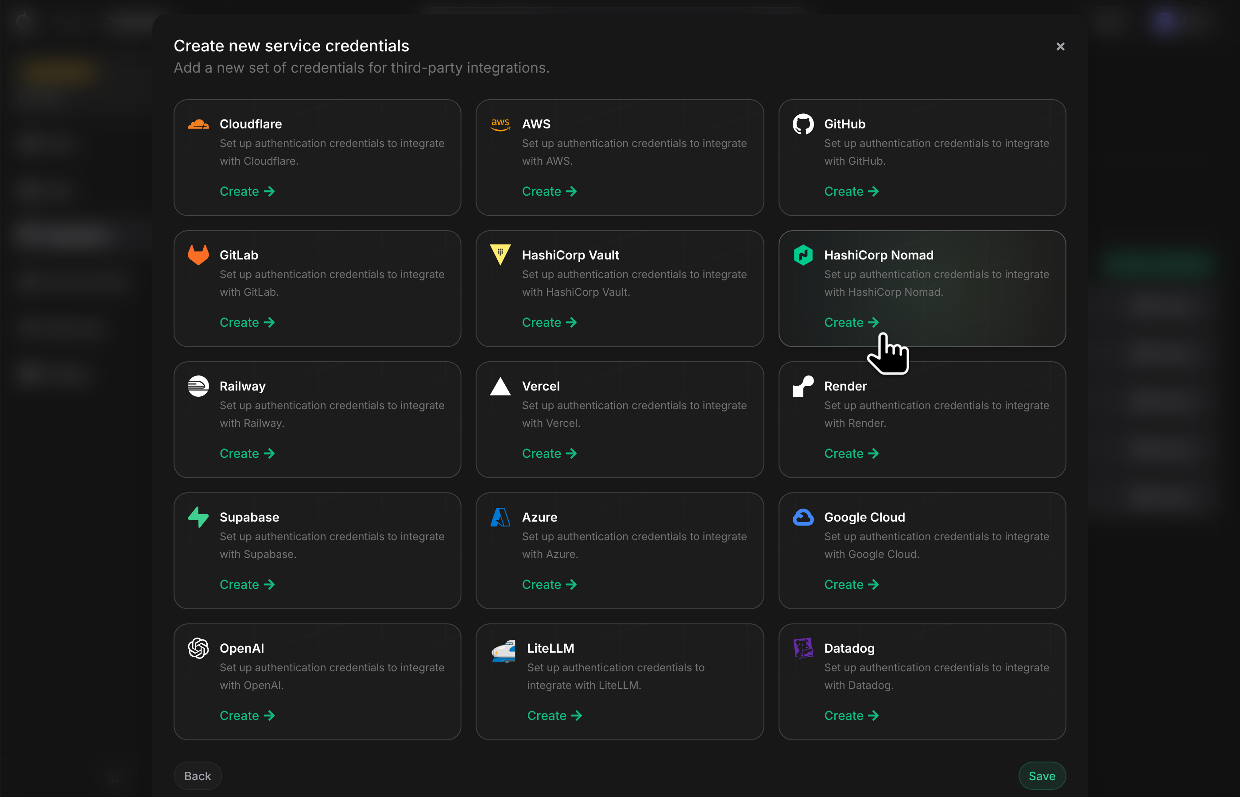
Task: Click the Google Cloud logo icon
Action: [803, 517]
